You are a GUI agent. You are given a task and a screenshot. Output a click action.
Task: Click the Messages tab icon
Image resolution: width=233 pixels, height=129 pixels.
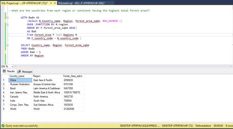click(x=19, y=72)
